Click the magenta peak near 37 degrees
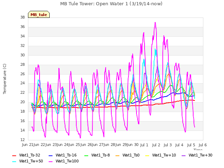This screenshot has width=224, height=168. [x=155, y=22]
